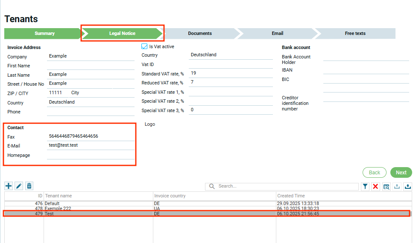Viewport: 413px width, 243px height.
Task: Click the download icon in table toolbar
Action: point(397,186)
